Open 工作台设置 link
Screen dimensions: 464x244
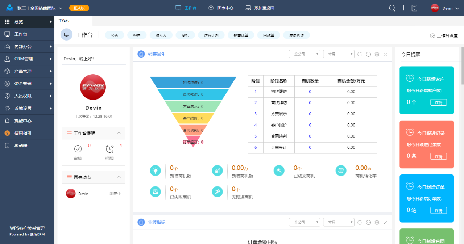[444, 35]
